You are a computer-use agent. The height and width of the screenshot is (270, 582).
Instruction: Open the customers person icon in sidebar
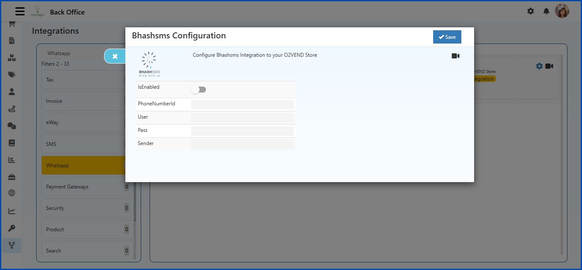click(x=12, y=91)
